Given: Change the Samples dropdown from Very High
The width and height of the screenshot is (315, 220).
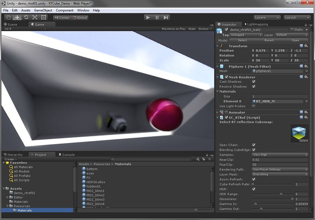Looking at the screenshot, I should coord(279,154).
